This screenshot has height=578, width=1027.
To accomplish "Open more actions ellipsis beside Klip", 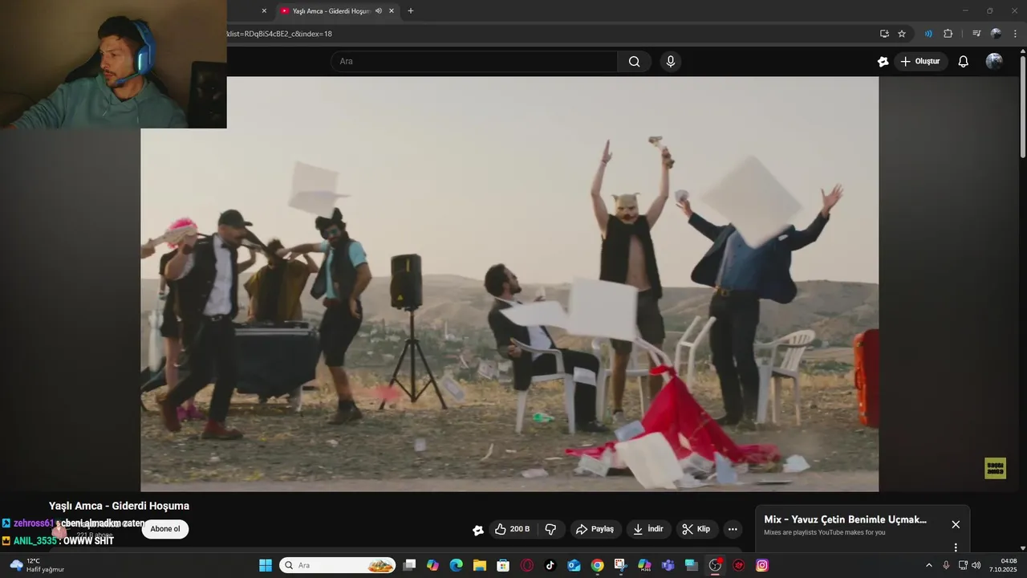I will [733, 529].
